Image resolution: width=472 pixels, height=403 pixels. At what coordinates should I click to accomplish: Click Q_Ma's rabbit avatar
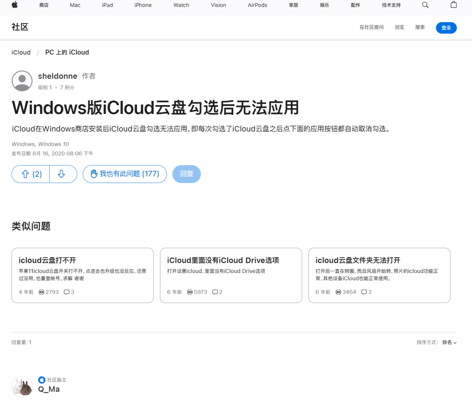pyautogui.click(x=22, y=386)
